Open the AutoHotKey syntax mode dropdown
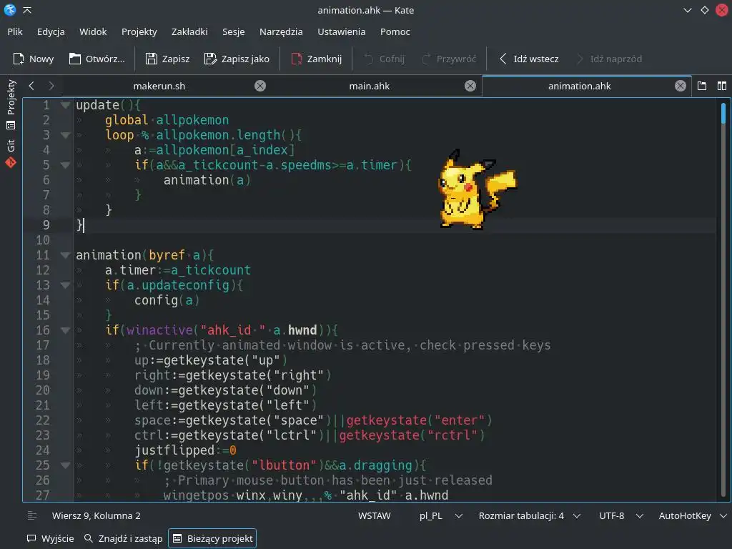Image resolution: width=732 pixels, height=549 pixels. pos(693,516)
